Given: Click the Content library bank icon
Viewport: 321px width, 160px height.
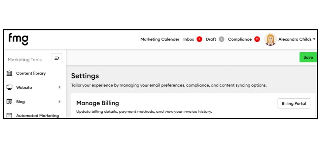Looking at the screenshot, I should tap(10, 73).
